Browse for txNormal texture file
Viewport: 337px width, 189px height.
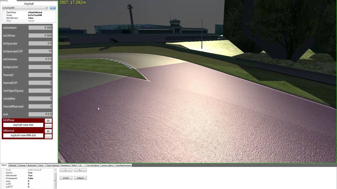coord(48,136)
